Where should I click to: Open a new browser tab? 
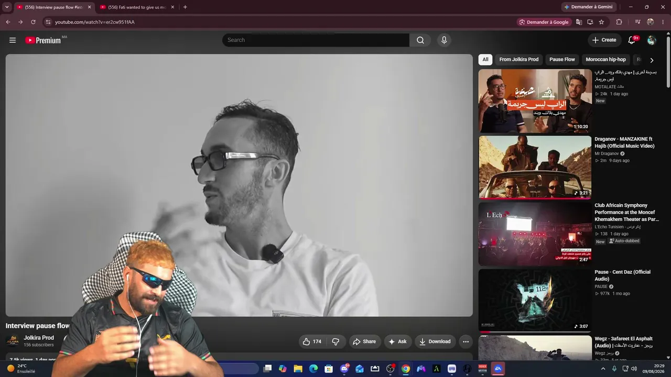(185, 7)
